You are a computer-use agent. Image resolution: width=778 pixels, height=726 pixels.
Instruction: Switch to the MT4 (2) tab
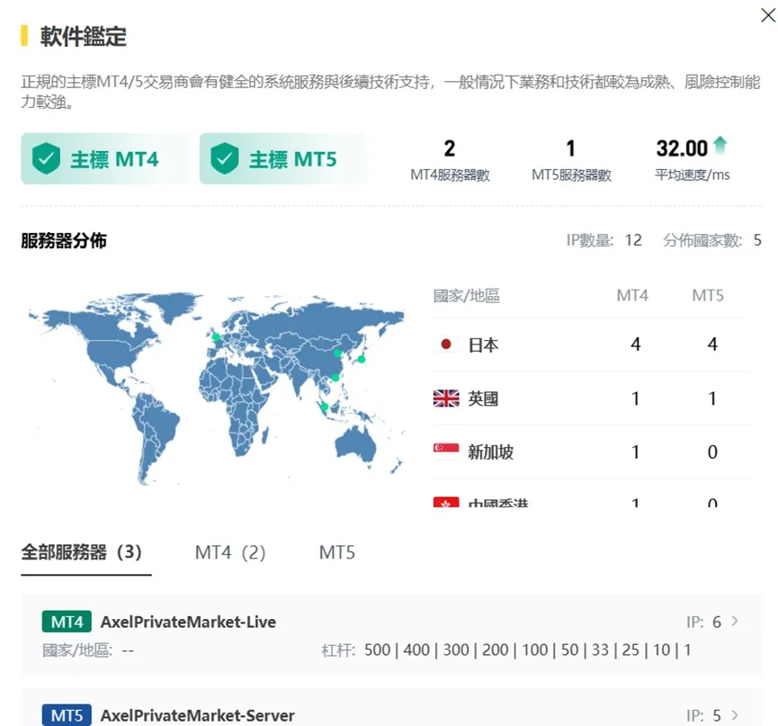click(x=229, y=552)
